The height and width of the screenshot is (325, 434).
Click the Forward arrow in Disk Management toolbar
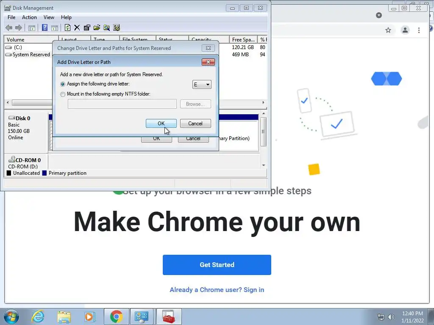[19, 28]
